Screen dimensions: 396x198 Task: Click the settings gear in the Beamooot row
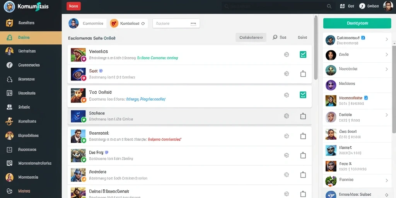point(287,136)
